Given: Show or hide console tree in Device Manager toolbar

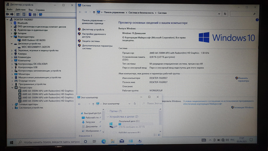Looking at the screenshot, I should coord(18,14).
